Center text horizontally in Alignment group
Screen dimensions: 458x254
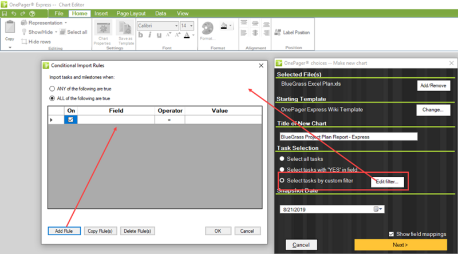(x=255, y=33)
